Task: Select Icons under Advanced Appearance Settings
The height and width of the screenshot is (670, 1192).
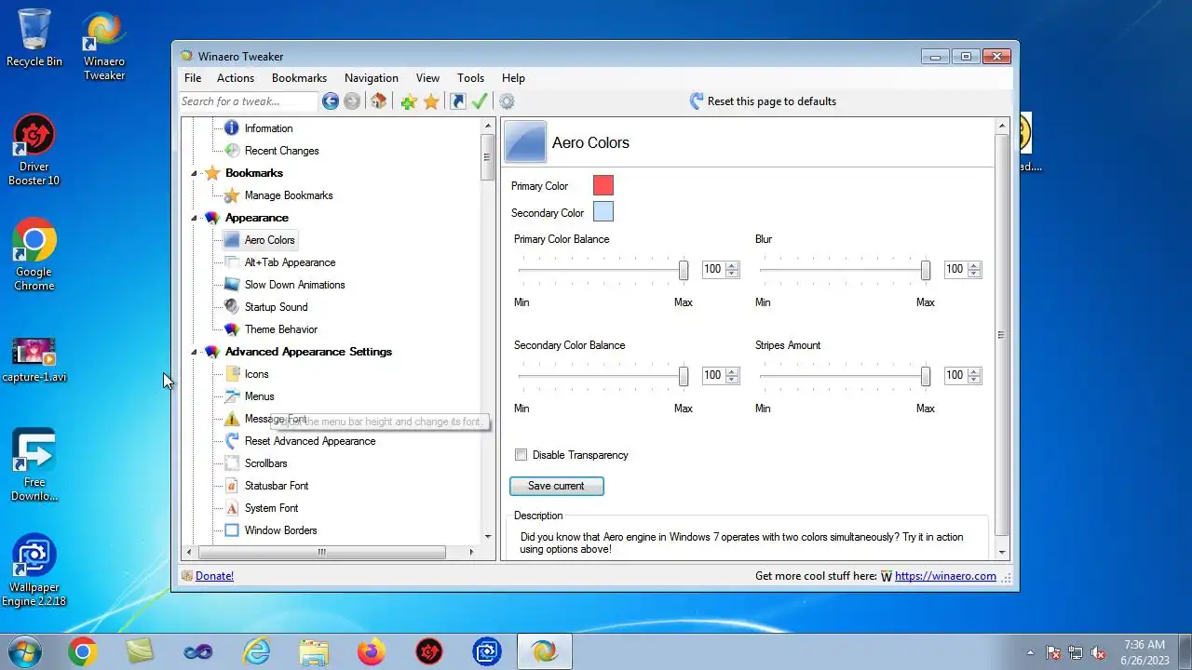Action: 256,374
